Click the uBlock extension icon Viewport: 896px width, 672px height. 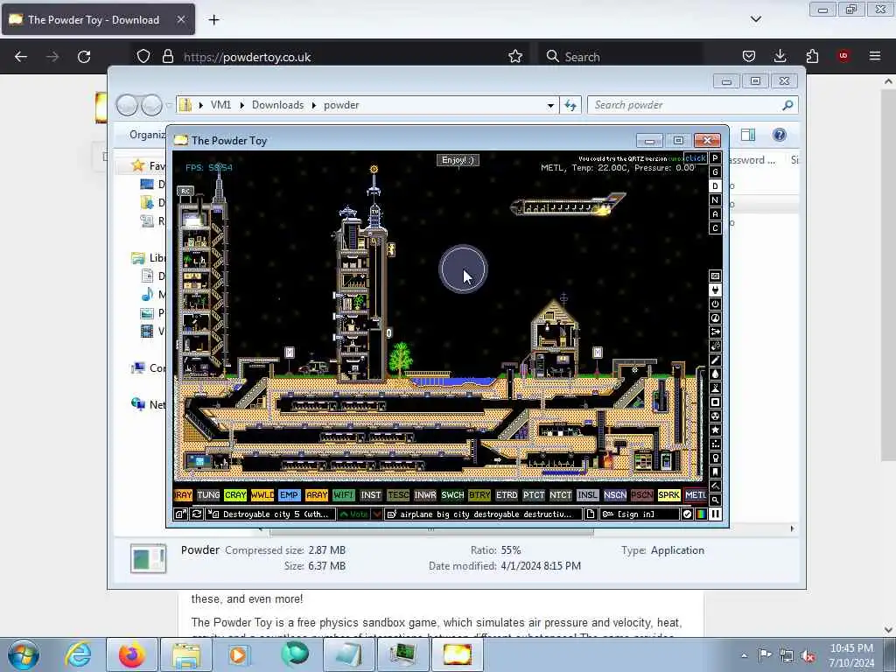pyautogui.click(x=843, y=56)
